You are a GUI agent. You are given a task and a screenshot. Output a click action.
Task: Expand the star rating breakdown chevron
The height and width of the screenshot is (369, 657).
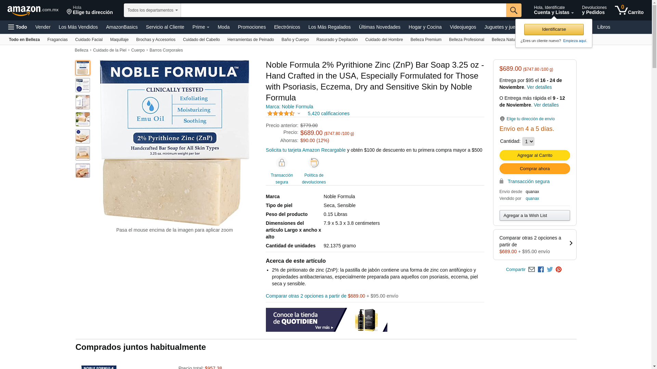pos(299,113)
